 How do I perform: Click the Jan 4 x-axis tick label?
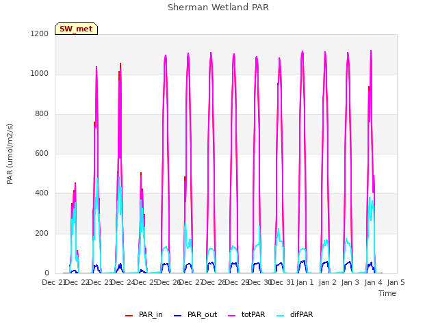click(x=373, y=282)
